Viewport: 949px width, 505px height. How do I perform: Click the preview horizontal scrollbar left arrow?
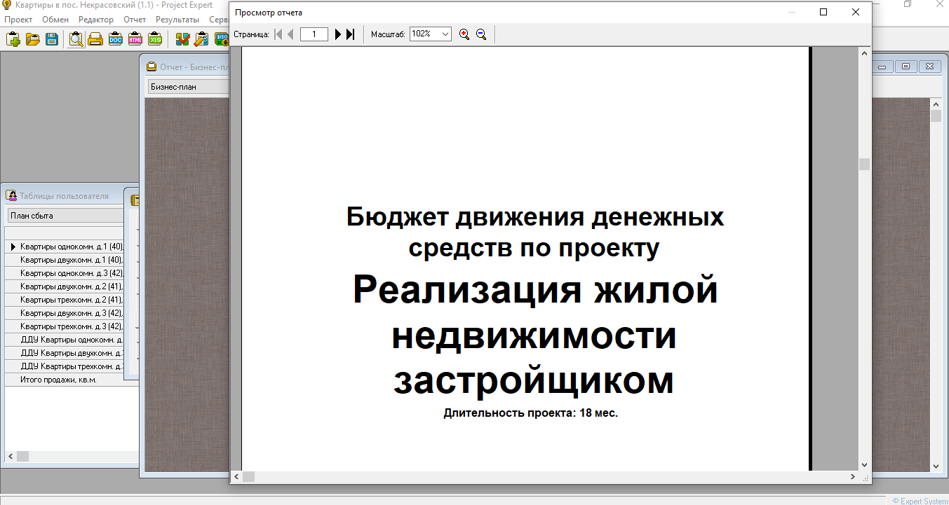(237, 477)
